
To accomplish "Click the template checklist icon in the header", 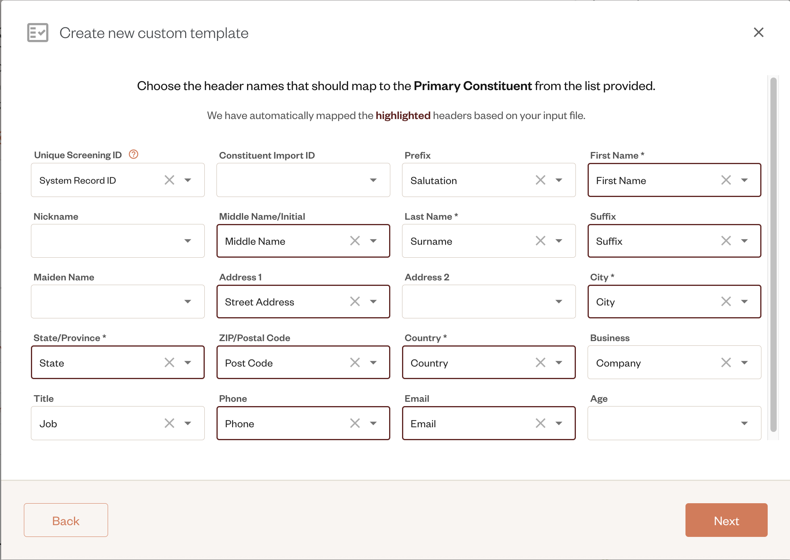I will pos(38,33).
